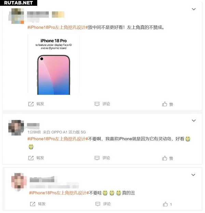
Task: Open the hashtag link in the first post
Action: pos(58,27)
